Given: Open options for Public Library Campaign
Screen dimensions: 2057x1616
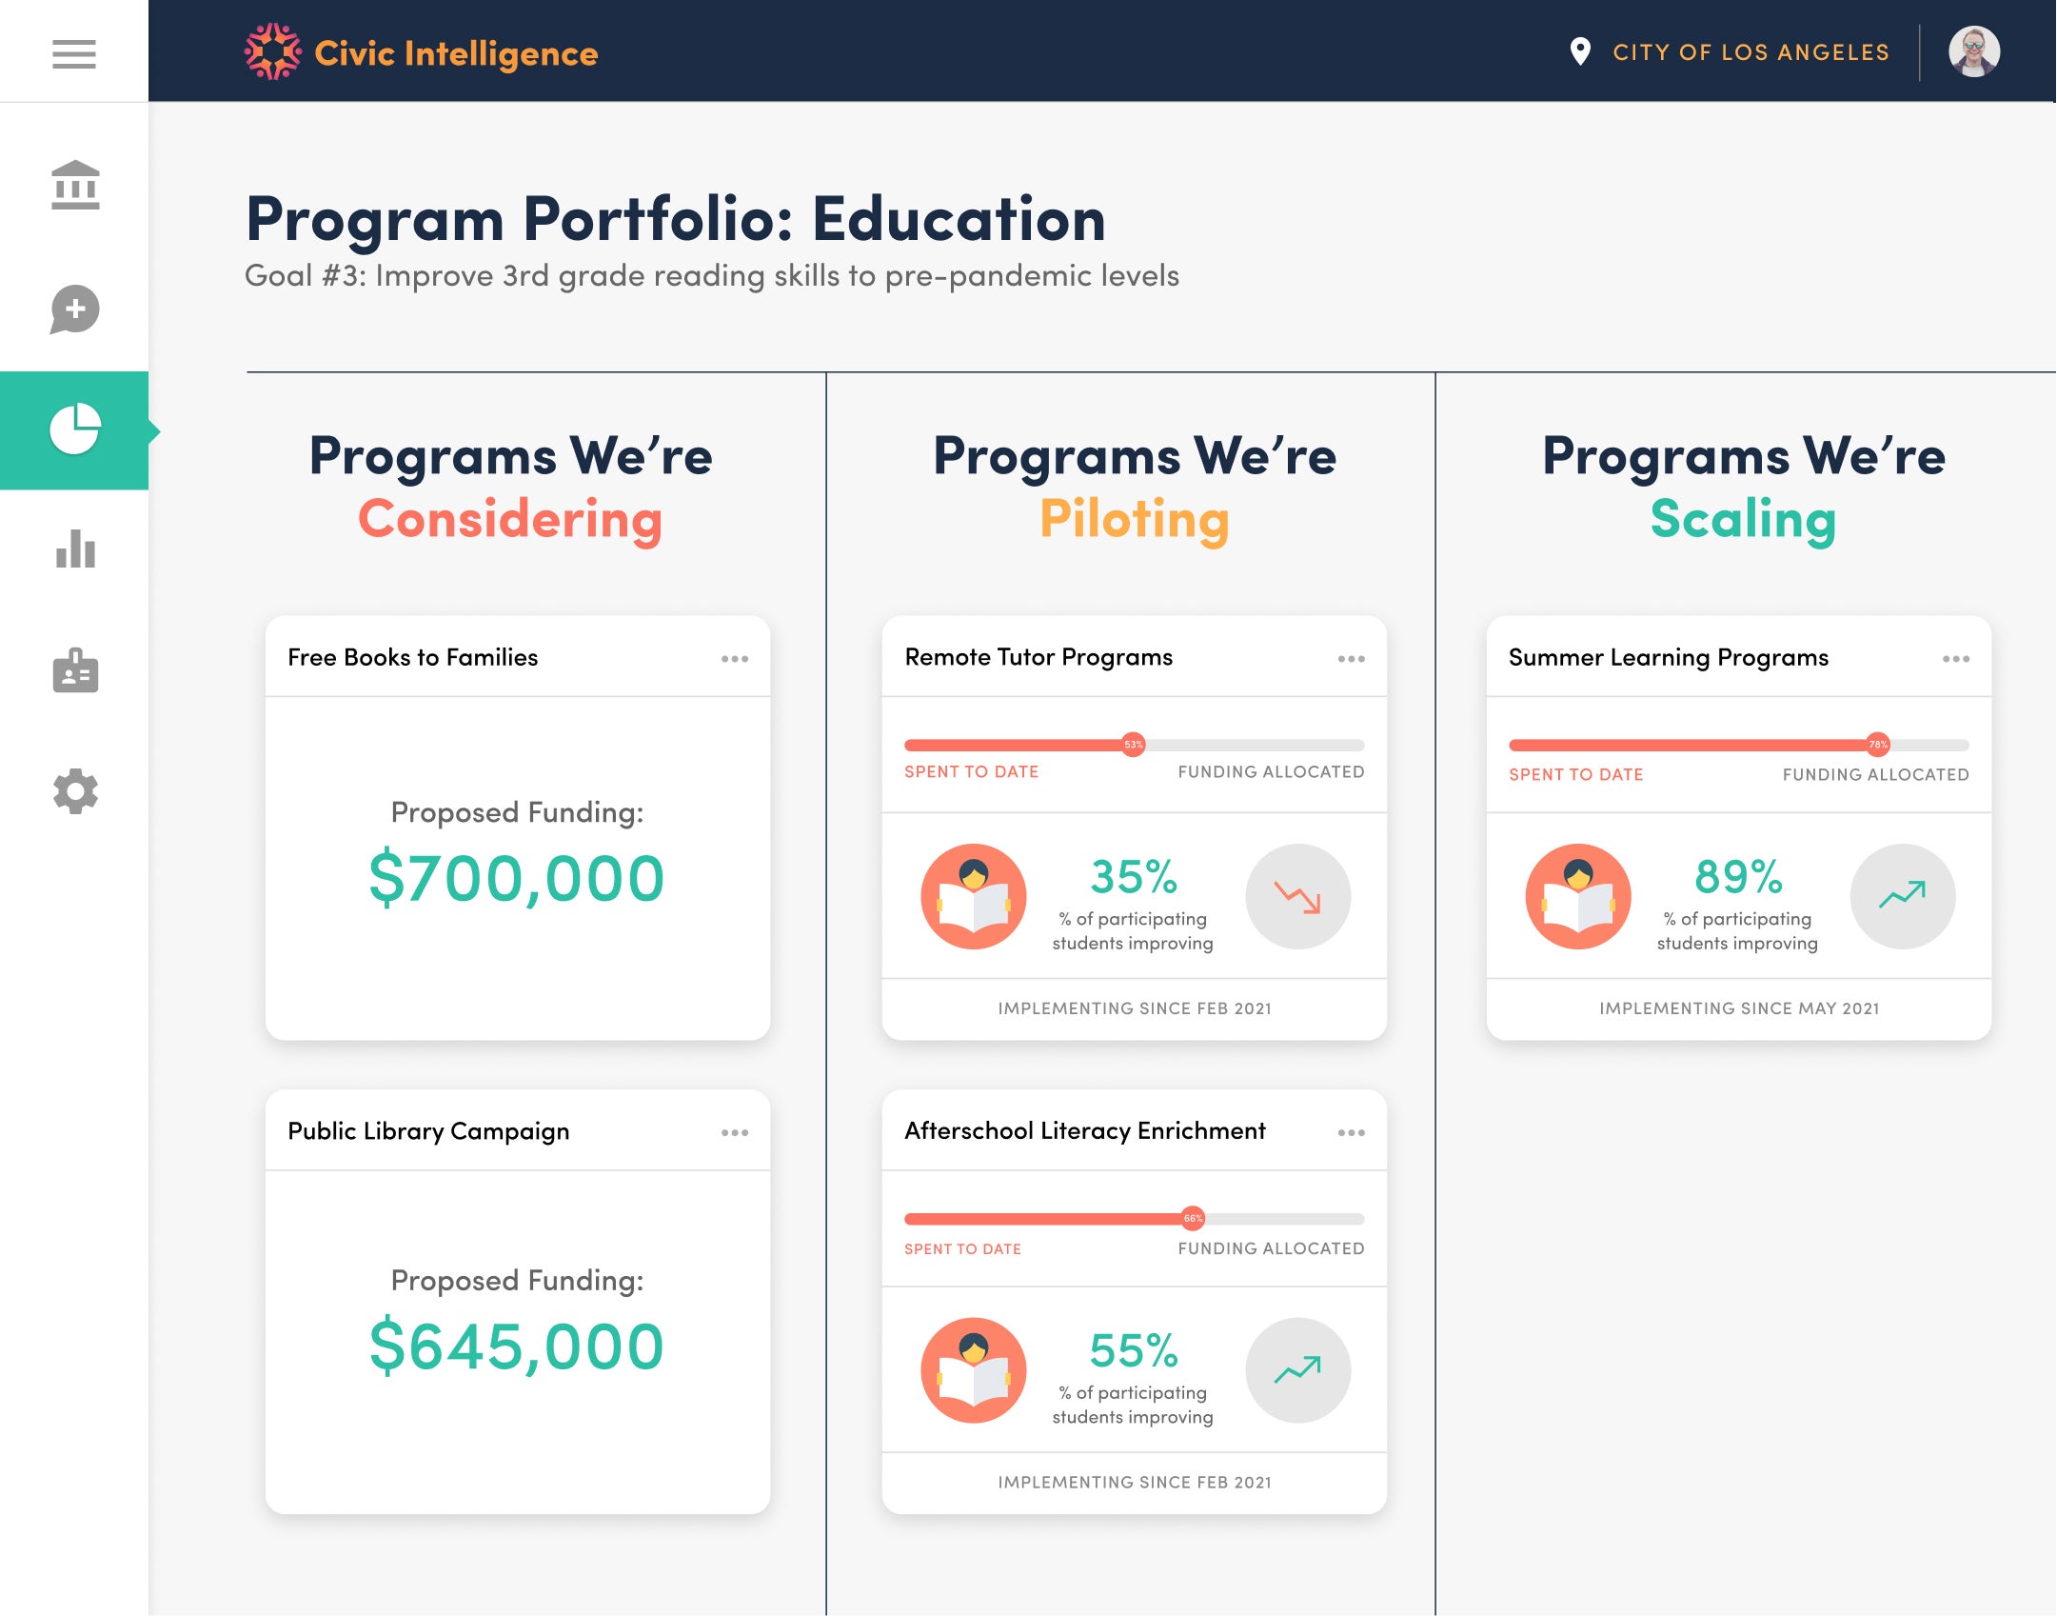Looking at the screenshot, I should coord(735,1132).
